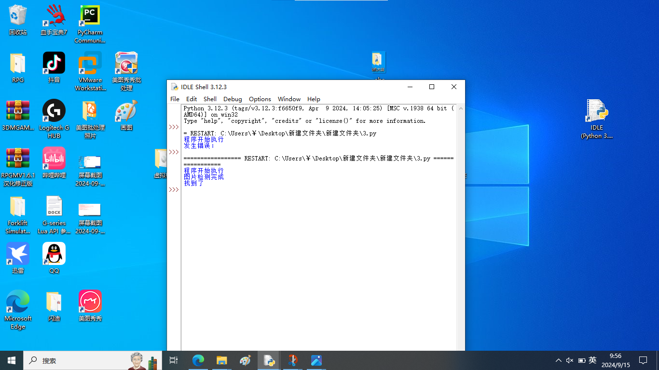Screen dimensions: 659x370
Task: Select the 闪迪 folder desktop icon
Action: point(54,306)
